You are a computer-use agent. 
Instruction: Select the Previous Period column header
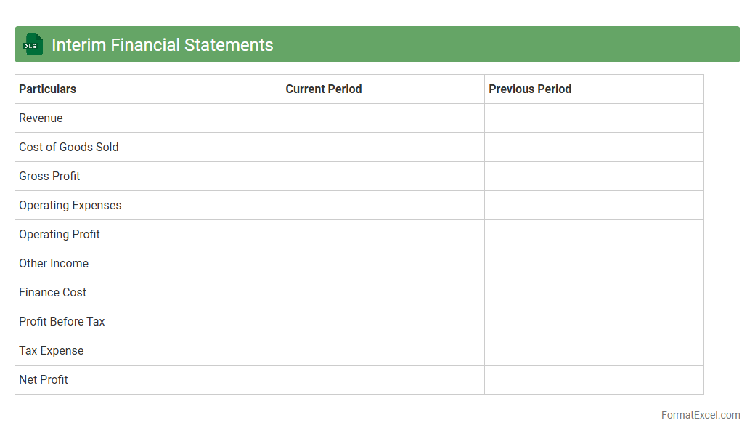[x=530, y=89]
